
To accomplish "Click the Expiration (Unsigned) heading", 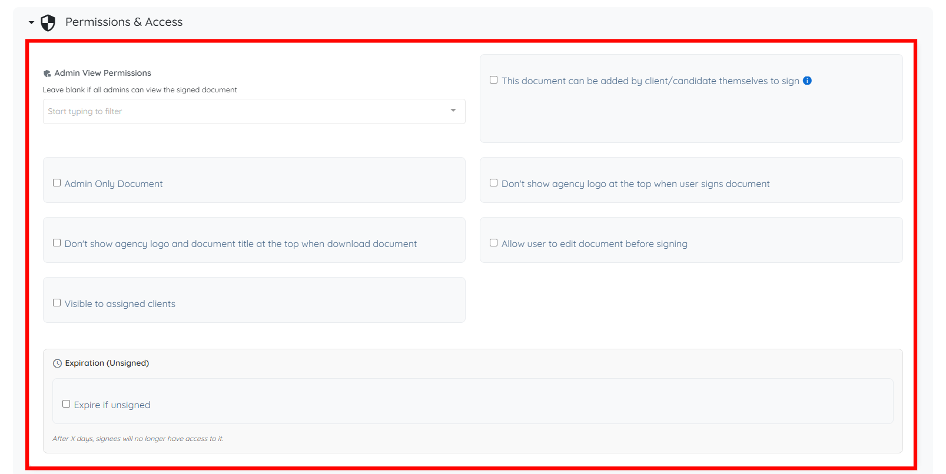I will coord(107,363).
